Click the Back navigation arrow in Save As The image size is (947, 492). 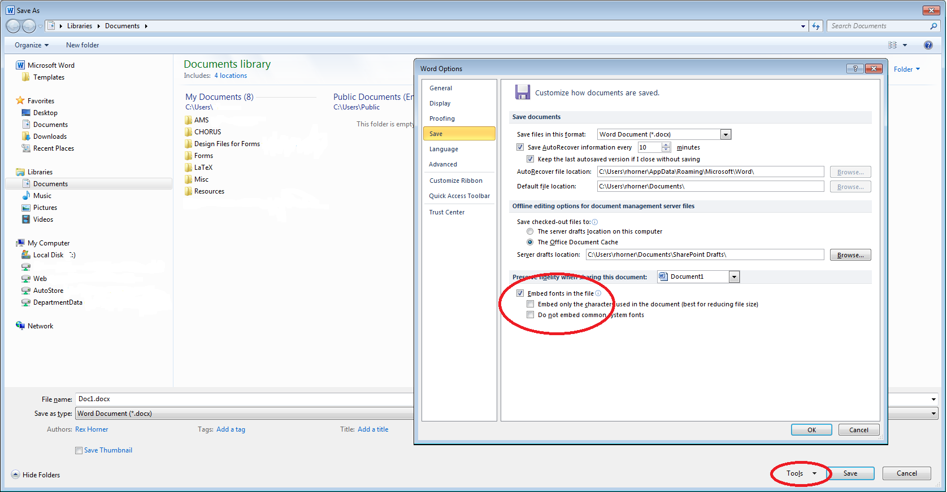pyautogui.click(x=13, y=26)
